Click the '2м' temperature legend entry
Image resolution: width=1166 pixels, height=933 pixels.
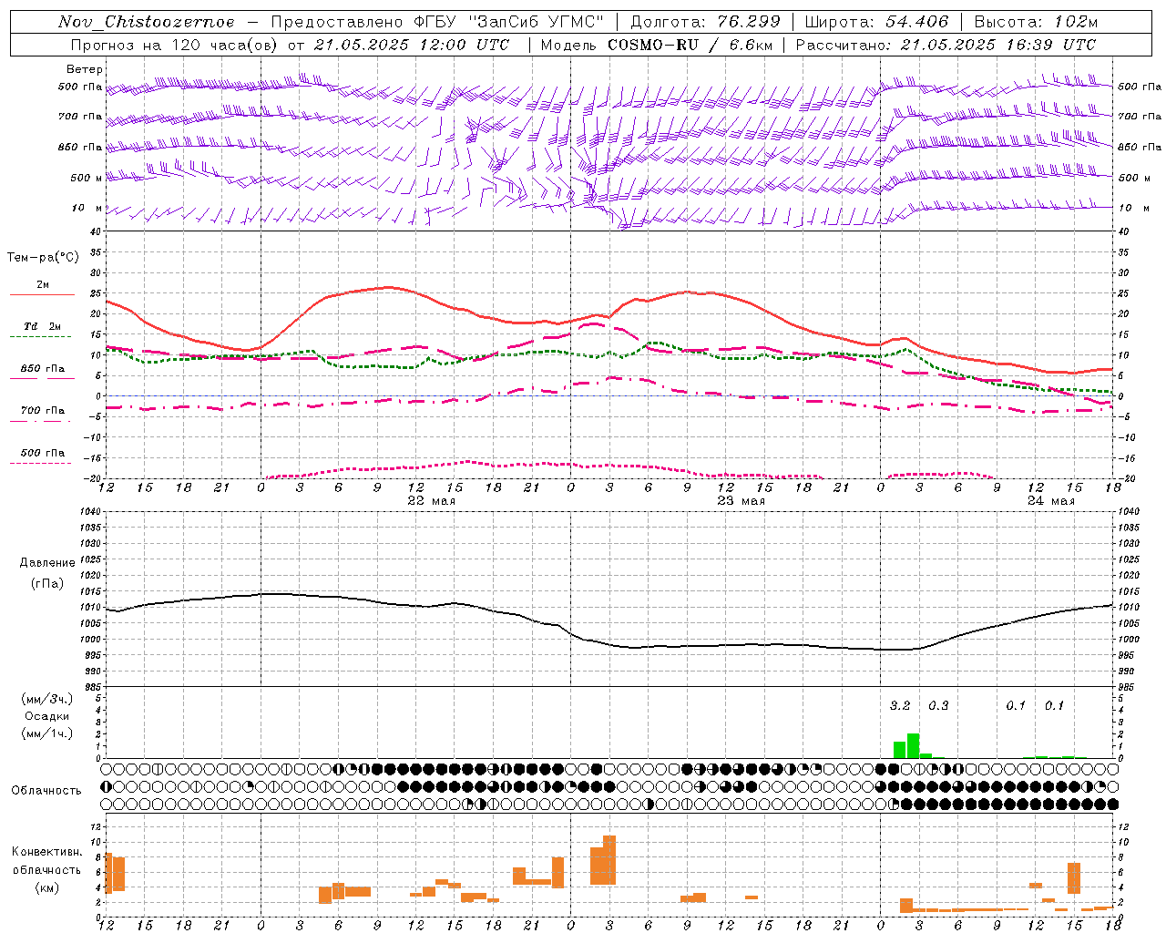[43, 285]
